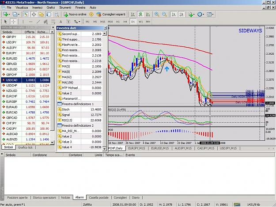Open the USDJPY,M15 chart tab
This screenshot has height=207, width=276.
[x=228, y=148]
